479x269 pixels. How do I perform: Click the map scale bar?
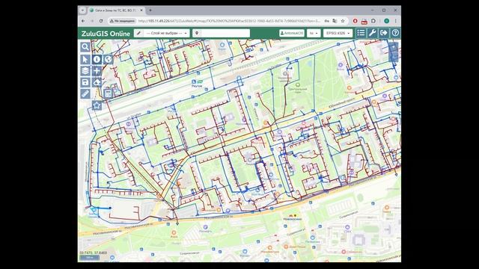tap(90, 258)
